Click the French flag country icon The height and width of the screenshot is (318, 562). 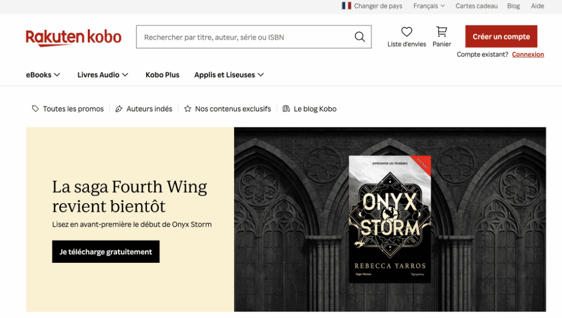346,6
